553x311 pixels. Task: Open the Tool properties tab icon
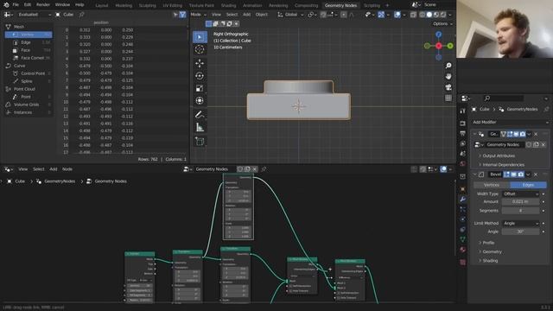[463, 111]
